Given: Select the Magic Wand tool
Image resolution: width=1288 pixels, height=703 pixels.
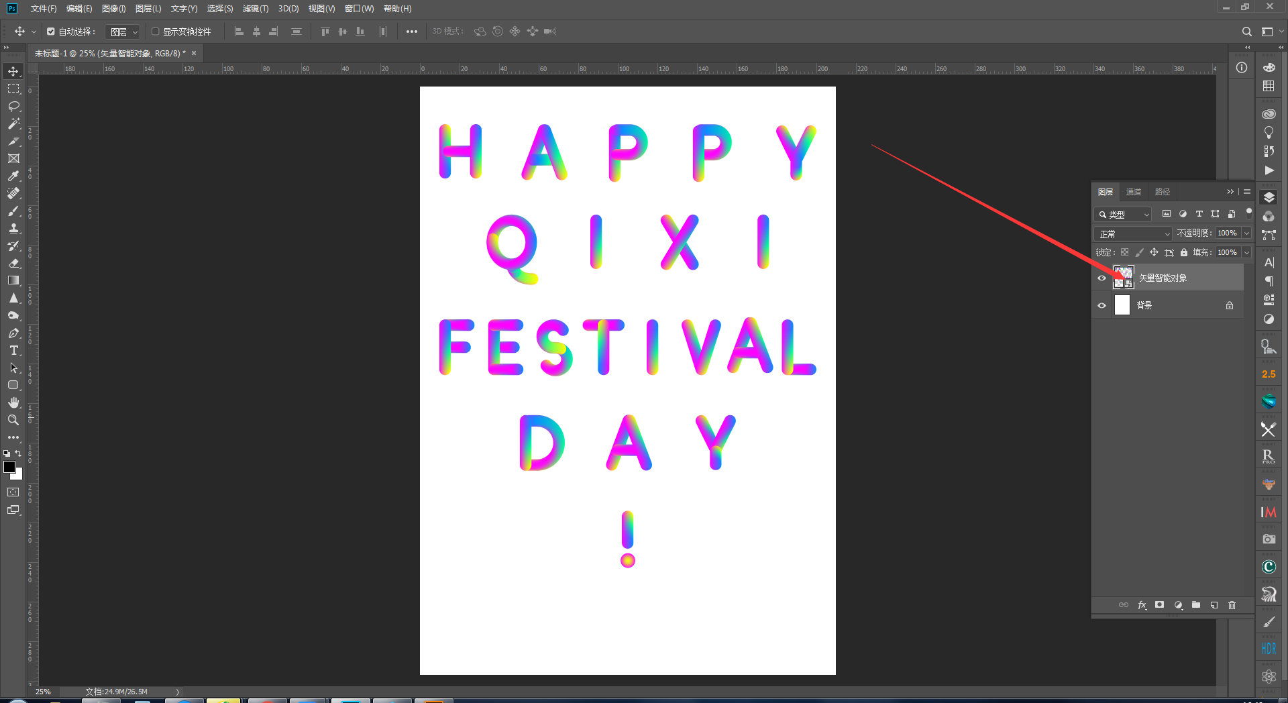Looking at the screenshot, I should pyautogui.click(x=13, y=123).
